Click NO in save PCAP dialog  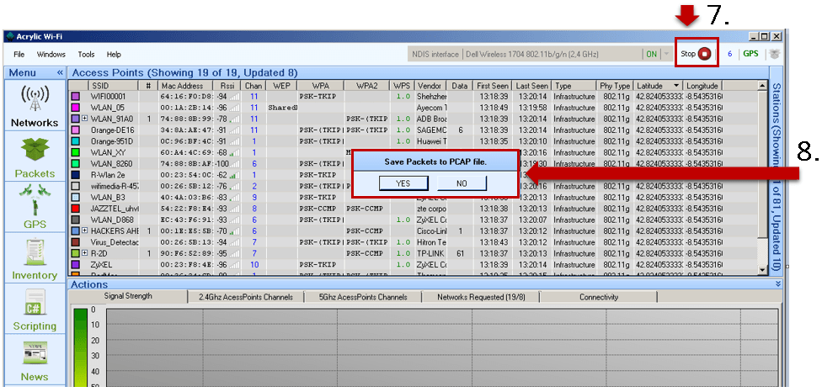click(462, 183)
